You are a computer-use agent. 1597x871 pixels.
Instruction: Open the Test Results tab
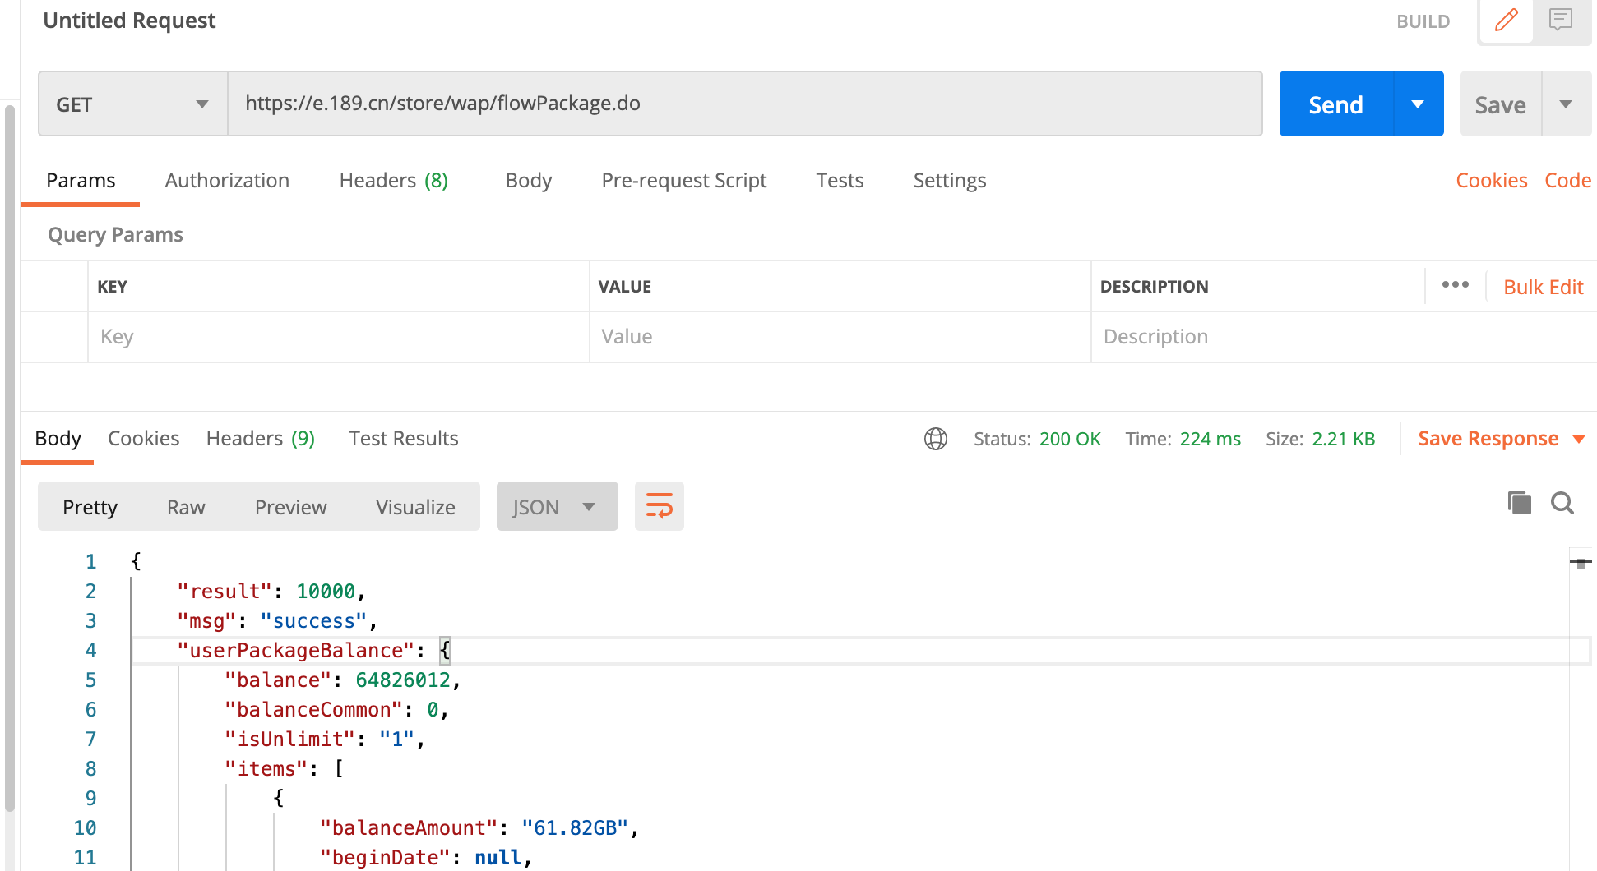tap(404, 439)
